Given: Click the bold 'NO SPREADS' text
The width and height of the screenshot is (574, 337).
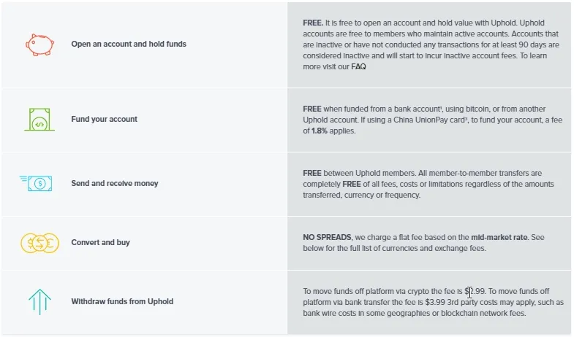Looking at the screenshot, I should 326,237.
